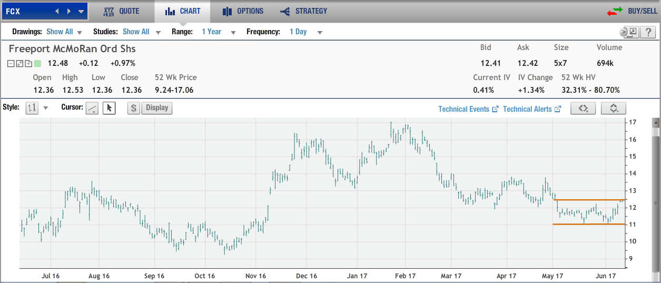Screen dimensions: 661x283
Task: Open the Technical Events link
Action: tap(468, 109)
